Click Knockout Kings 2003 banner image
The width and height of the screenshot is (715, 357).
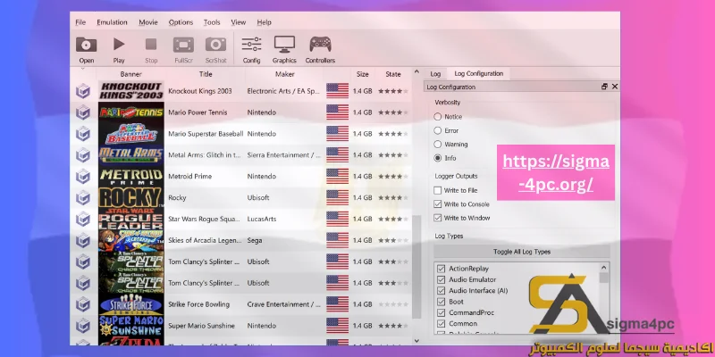pyautogui.click(x=130, y=91)
